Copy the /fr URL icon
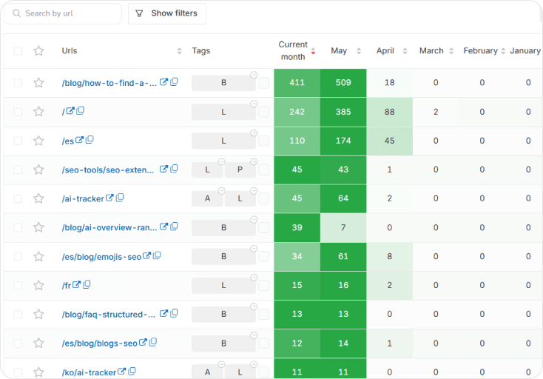 pos(87,284)
